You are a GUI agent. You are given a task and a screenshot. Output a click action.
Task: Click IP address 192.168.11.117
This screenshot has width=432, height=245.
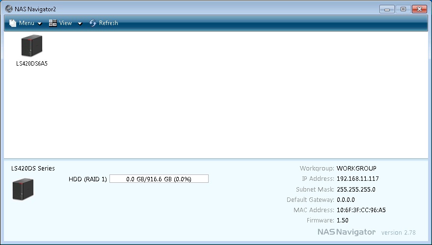pyautogui.click(x=357, y=179)
